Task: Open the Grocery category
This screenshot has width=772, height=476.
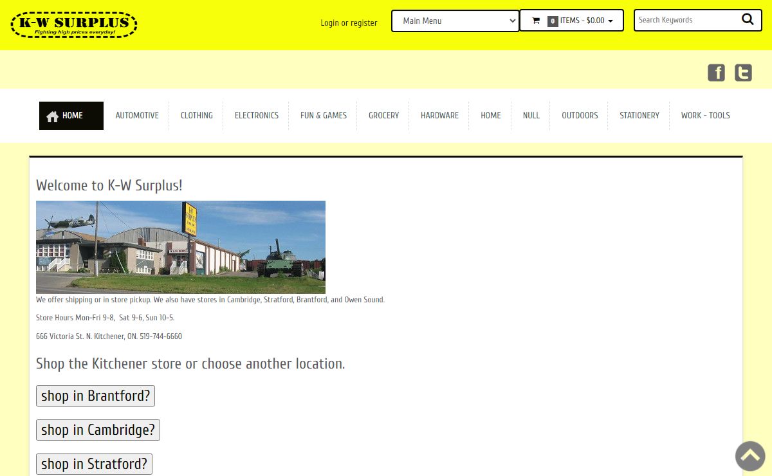Action: [384, 116]
